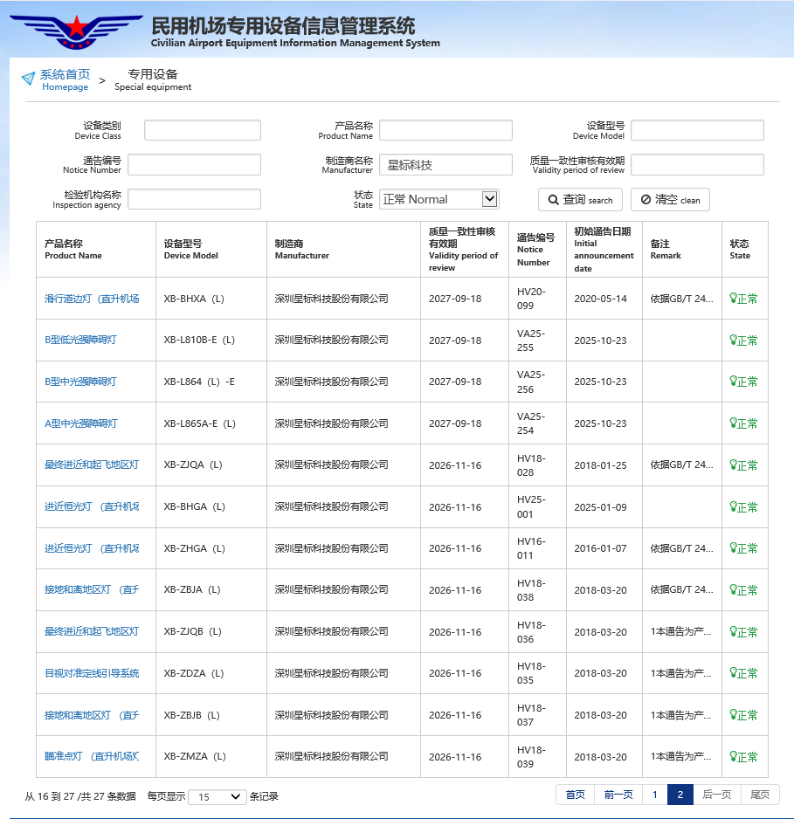Focus the Validity period of review field

coord(697,164)
